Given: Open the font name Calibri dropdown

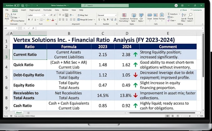Looking at the screenshot, I should pyautogui.click(x=42, y=15).
